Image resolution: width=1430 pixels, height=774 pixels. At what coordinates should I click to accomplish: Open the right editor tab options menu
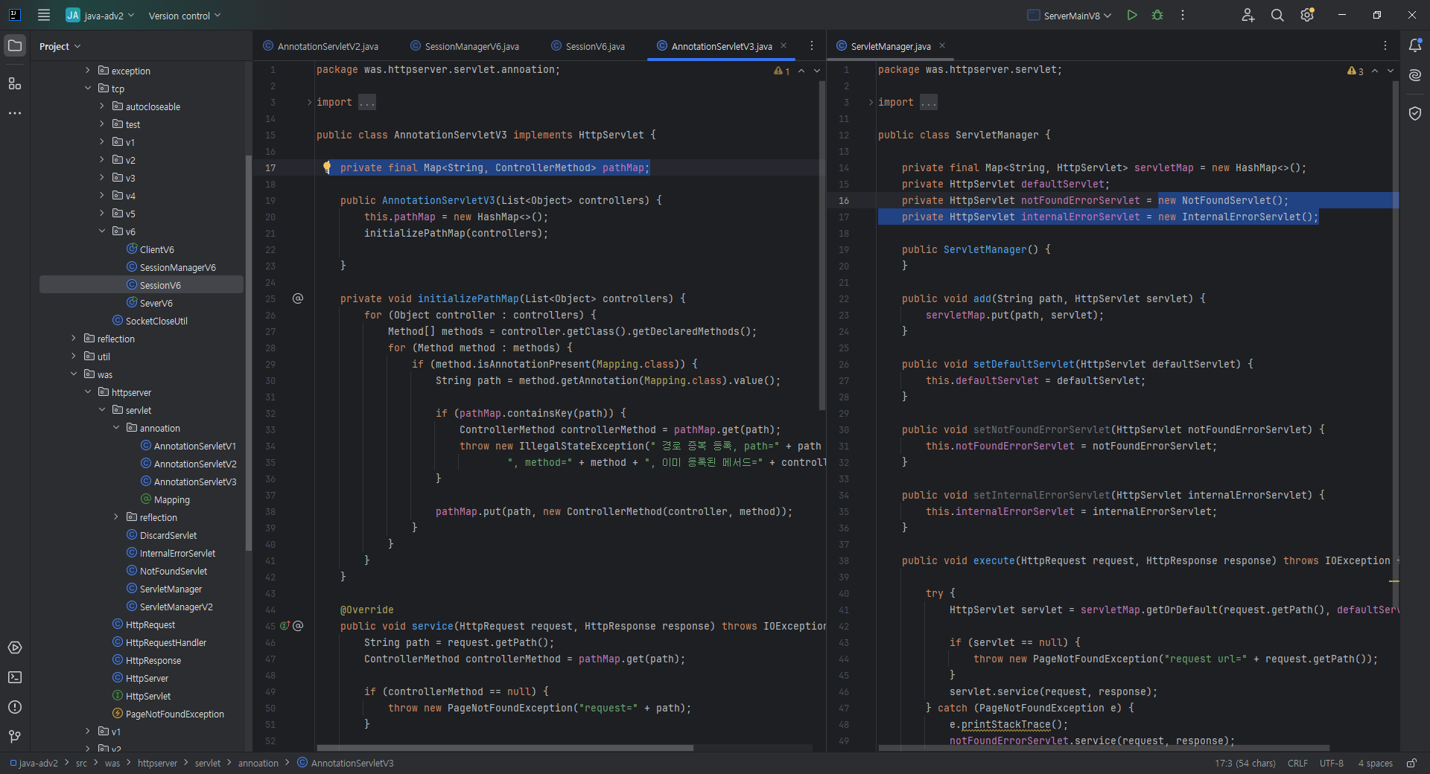[1385, 46]
